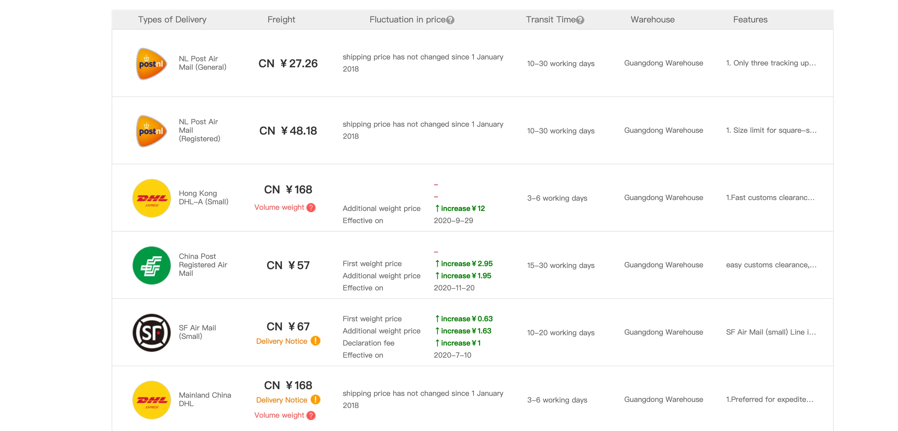This screenshot has width=898, height=431.
Task: Click effective date 2020-11-20
Action: tap(454, 288)
